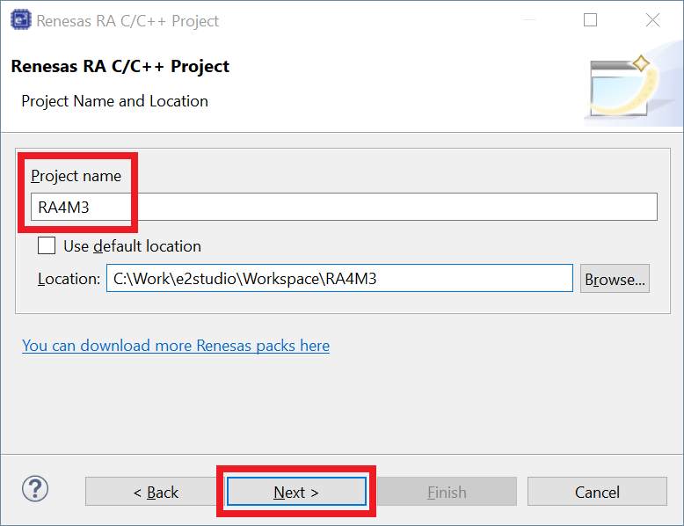Click the 'Use default location' label text
Screen dimensions: 684x526
132,246
